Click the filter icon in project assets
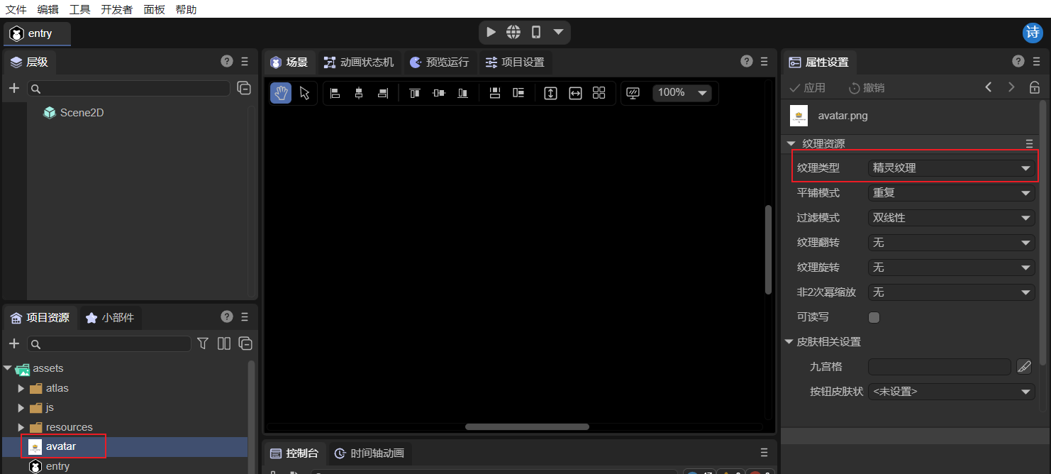The image size is (1051, 474). [203, 343]
